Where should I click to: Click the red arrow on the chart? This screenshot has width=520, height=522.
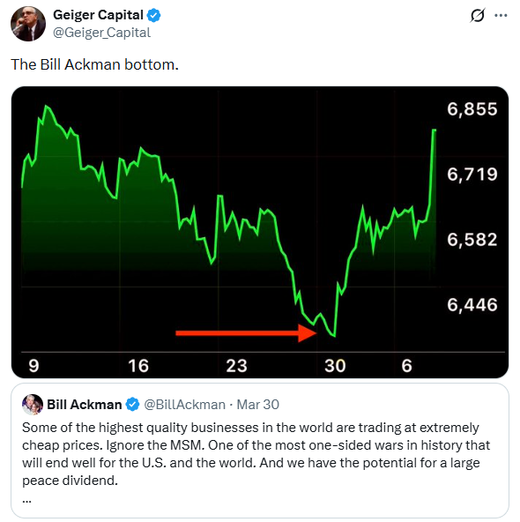(246, 333)
